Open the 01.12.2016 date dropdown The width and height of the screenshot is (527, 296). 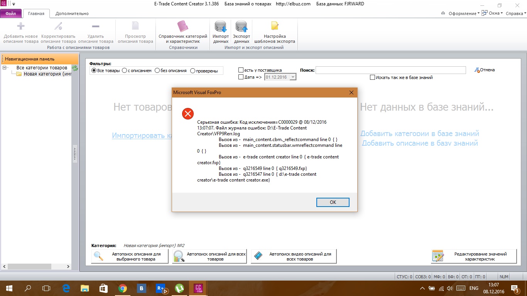tap(293, 77)
